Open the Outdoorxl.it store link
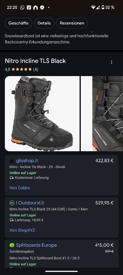This screenshot has width=123, height=275. coord(30,203)
